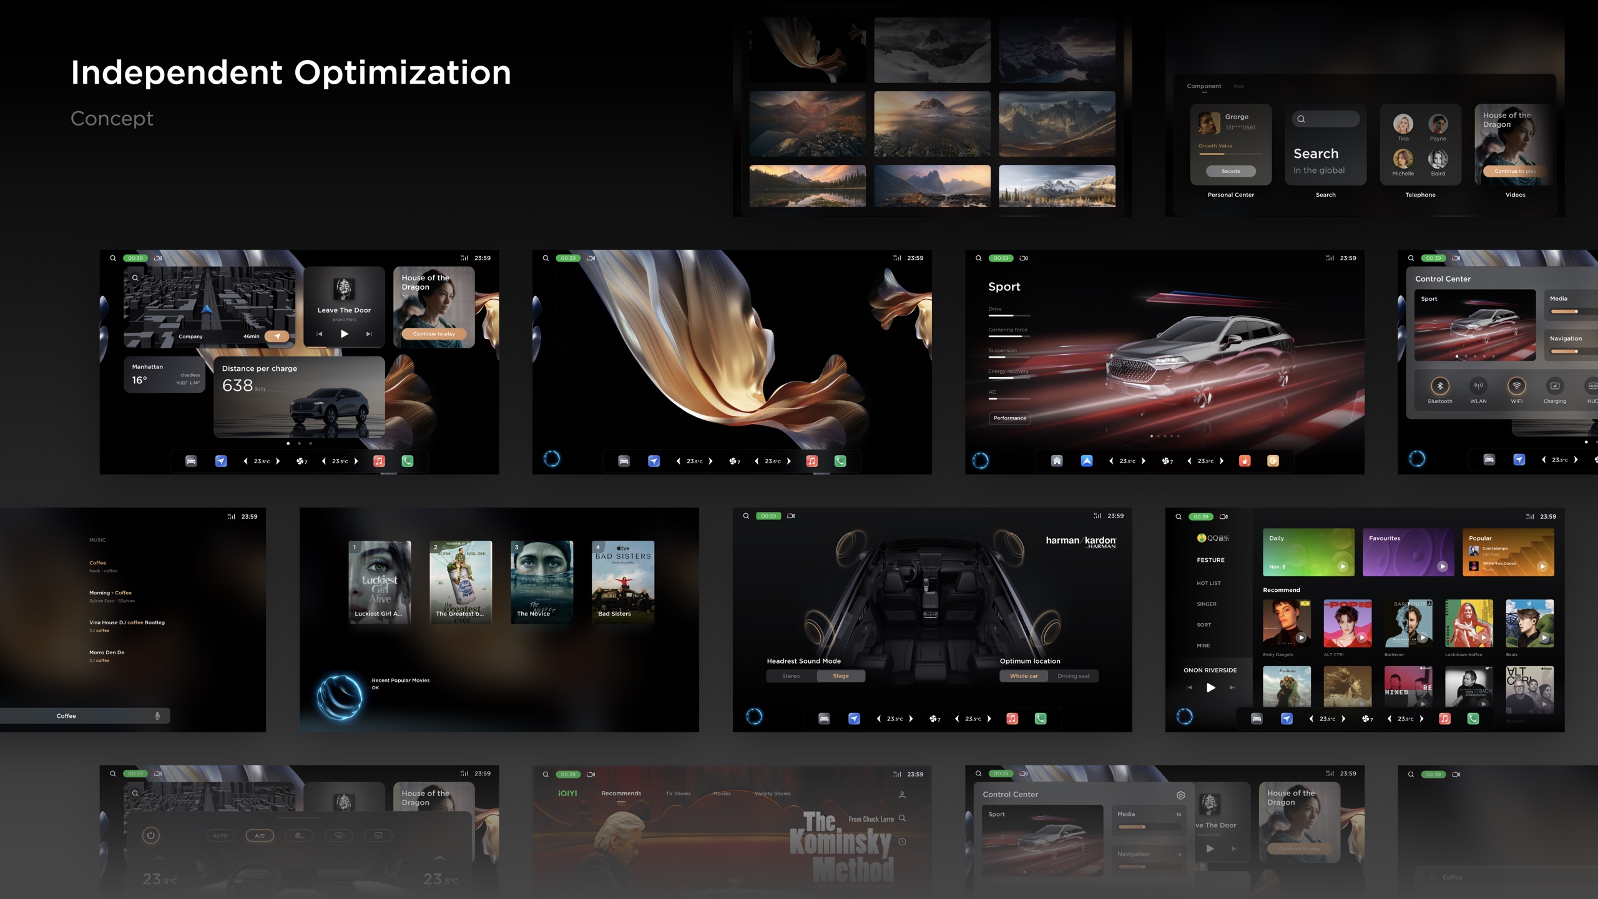Play ONON RIVERSIDE in QQ music sidebar

pos(1210,687)
